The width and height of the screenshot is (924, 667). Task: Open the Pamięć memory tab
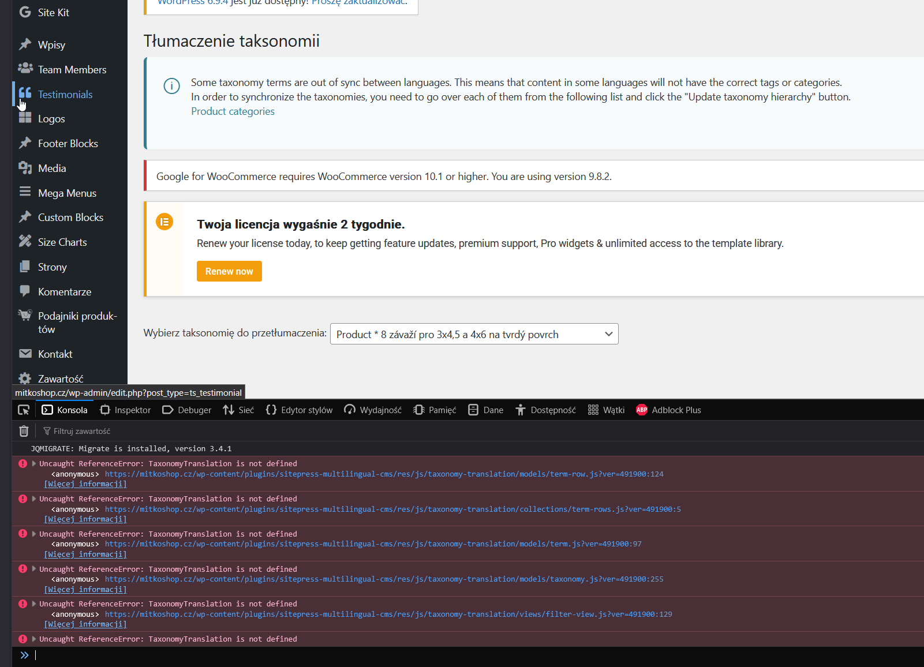435,410
